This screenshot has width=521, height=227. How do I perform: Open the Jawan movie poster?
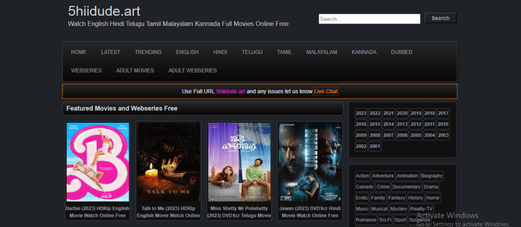point(310,162)
